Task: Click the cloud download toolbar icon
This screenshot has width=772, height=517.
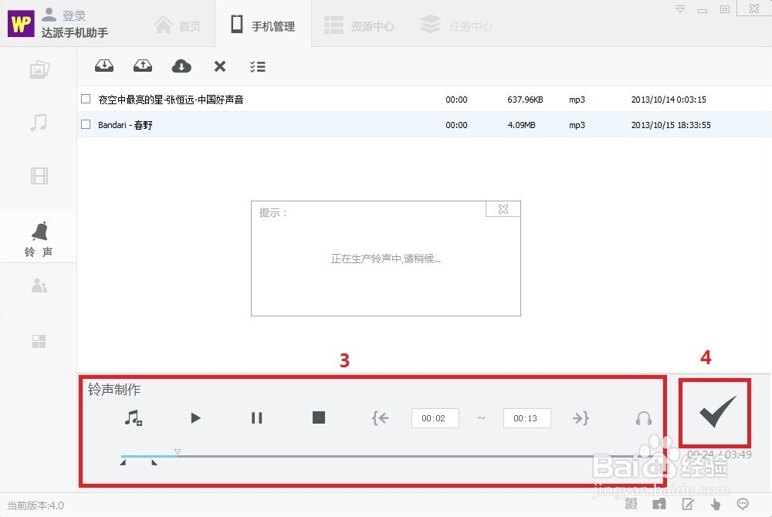Action: [x=181, y=66]
